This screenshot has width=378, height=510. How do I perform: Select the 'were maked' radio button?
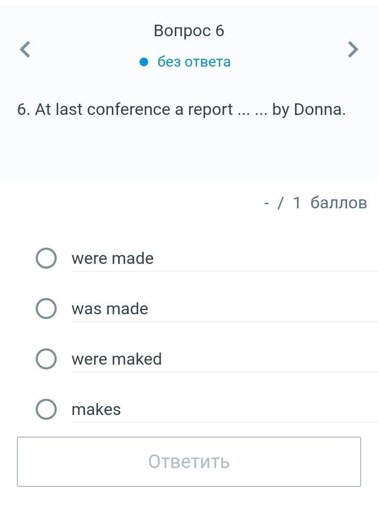pyautogui.click(x=46, y=359)
